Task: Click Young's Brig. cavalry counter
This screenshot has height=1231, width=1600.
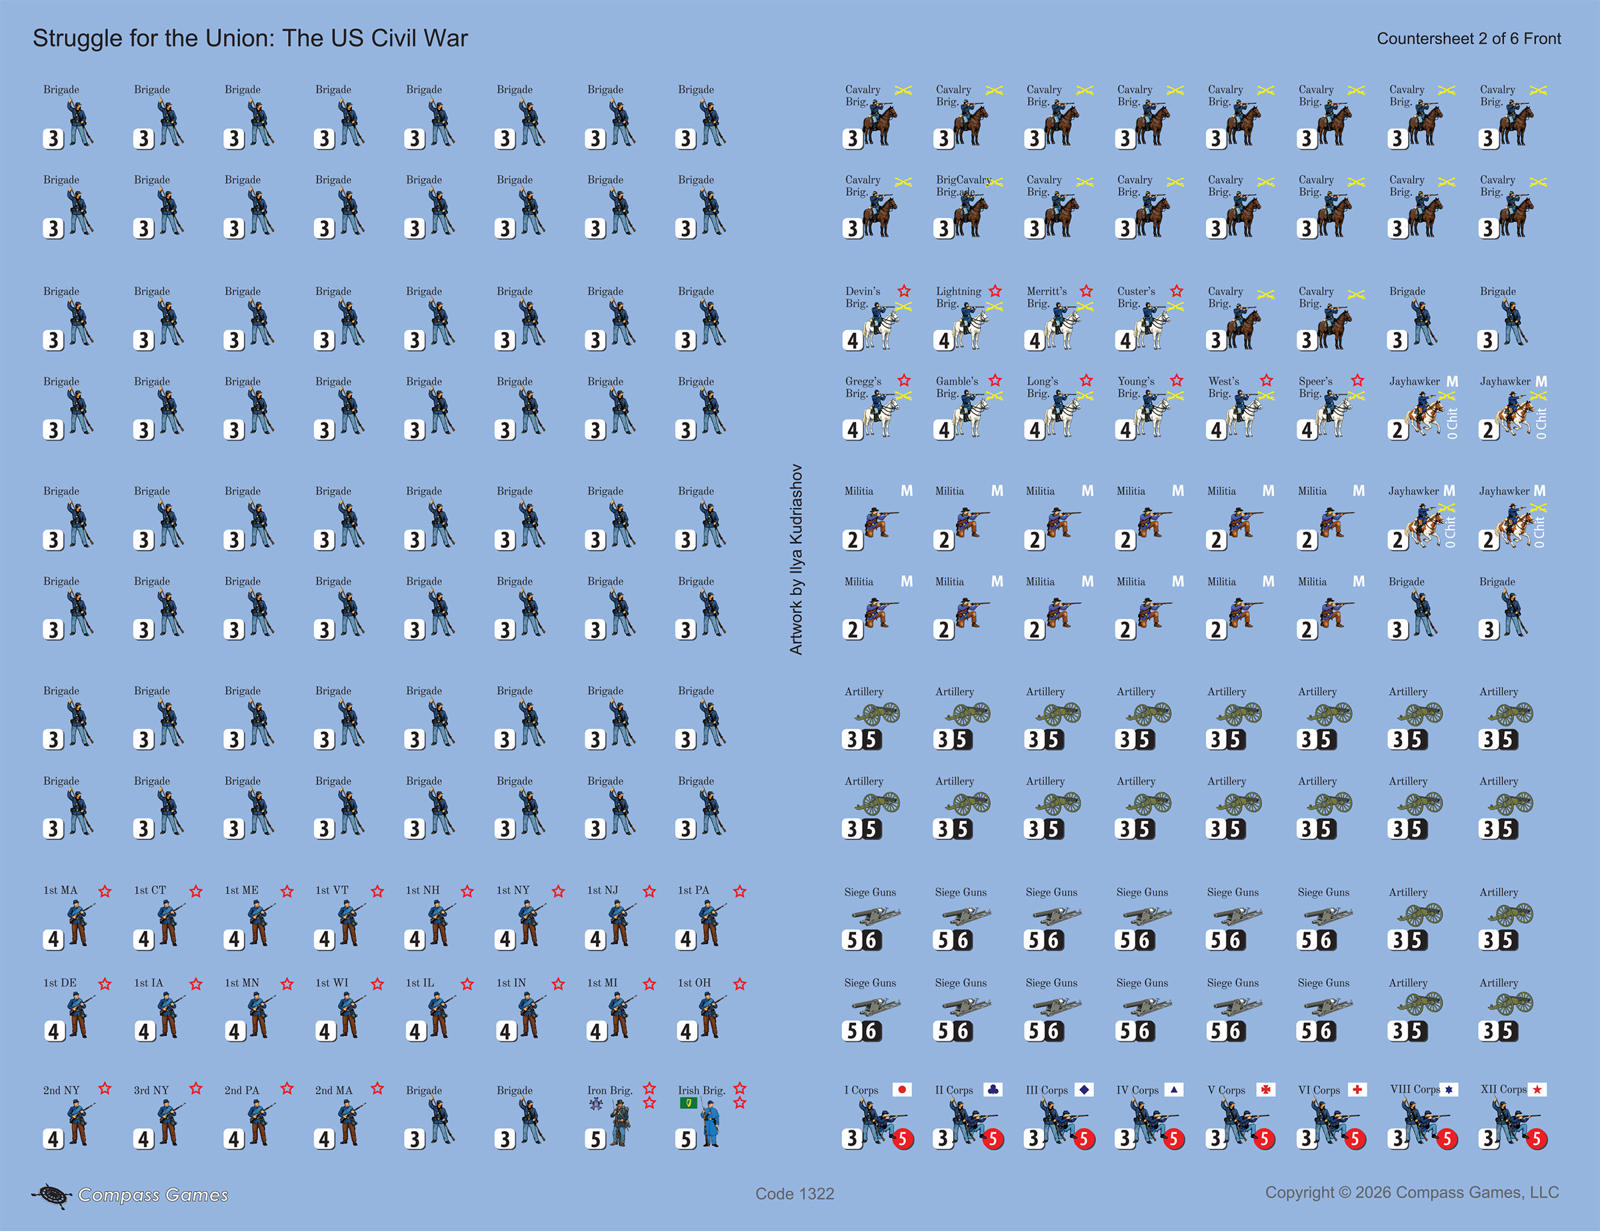Action: click(1149, 408)
